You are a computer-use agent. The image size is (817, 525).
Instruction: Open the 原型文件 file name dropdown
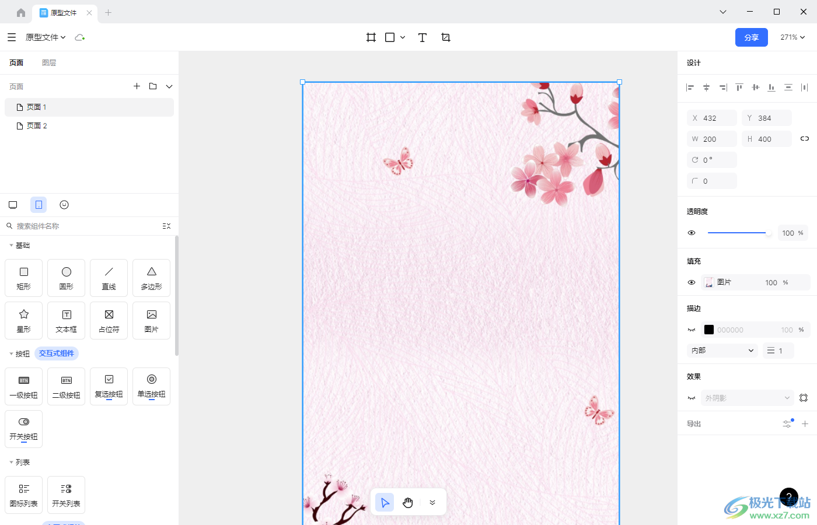tap(46, 37)
